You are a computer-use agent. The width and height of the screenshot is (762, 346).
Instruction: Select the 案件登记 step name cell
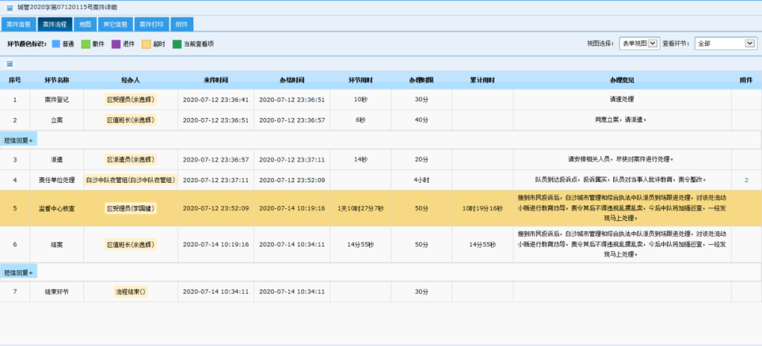tap(57, 100)
